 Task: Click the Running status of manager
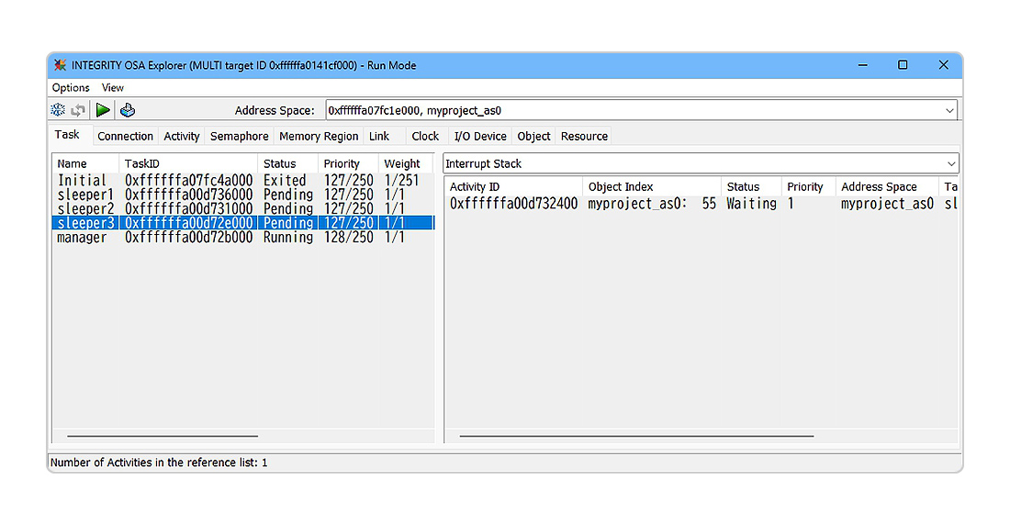click(288, 238)
